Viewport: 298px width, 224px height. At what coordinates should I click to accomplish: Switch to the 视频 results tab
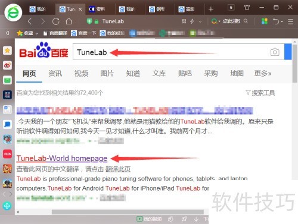tap(81, 73)
